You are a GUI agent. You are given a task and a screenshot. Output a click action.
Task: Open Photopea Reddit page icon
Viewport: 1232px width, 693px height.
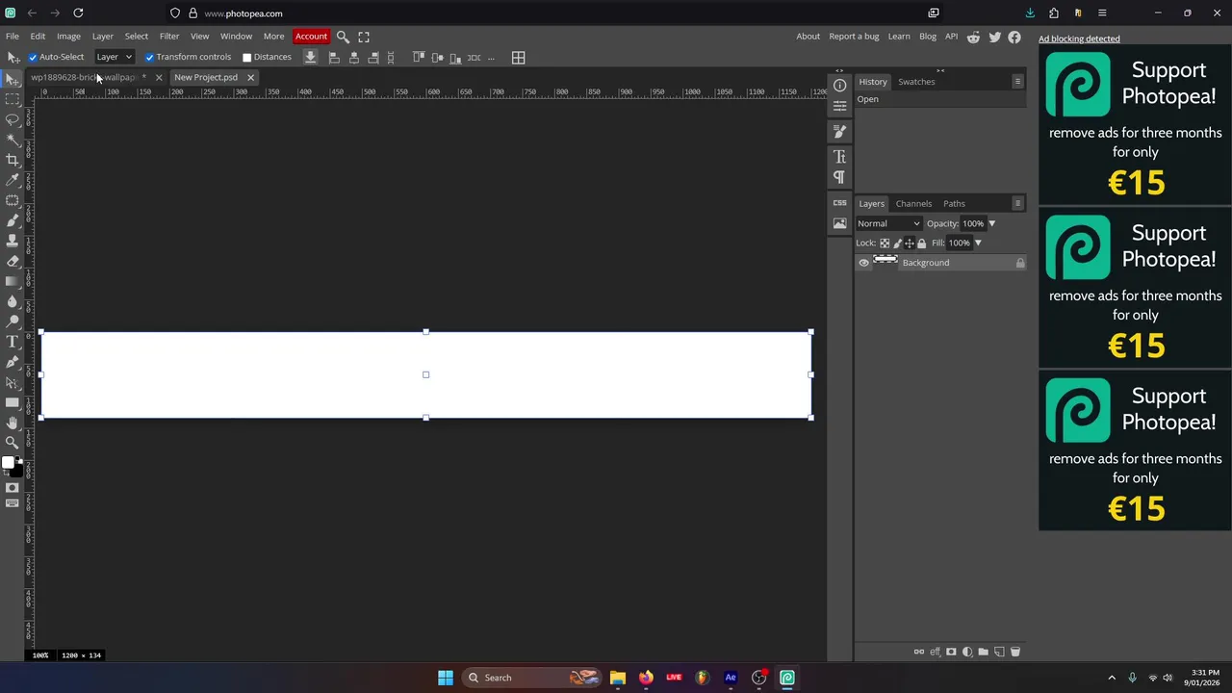pyautogui.click(x=973, y=37)
